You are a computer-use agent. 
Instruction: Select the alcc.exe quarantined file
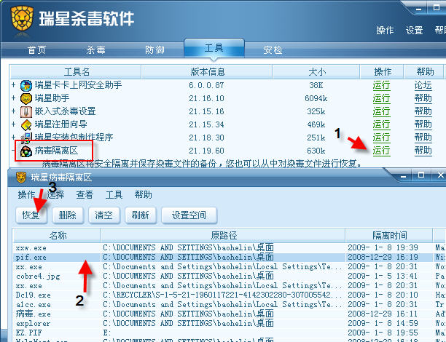(x=34, y=304)
